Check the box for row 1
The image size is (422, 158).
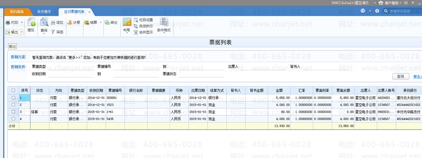pos(14,98)
